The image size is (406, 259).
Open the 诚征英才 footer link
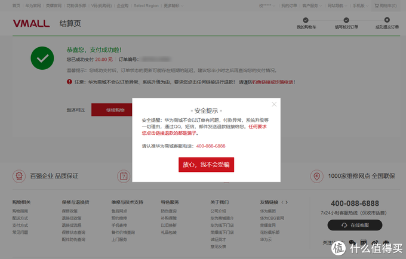pos(219,239)
